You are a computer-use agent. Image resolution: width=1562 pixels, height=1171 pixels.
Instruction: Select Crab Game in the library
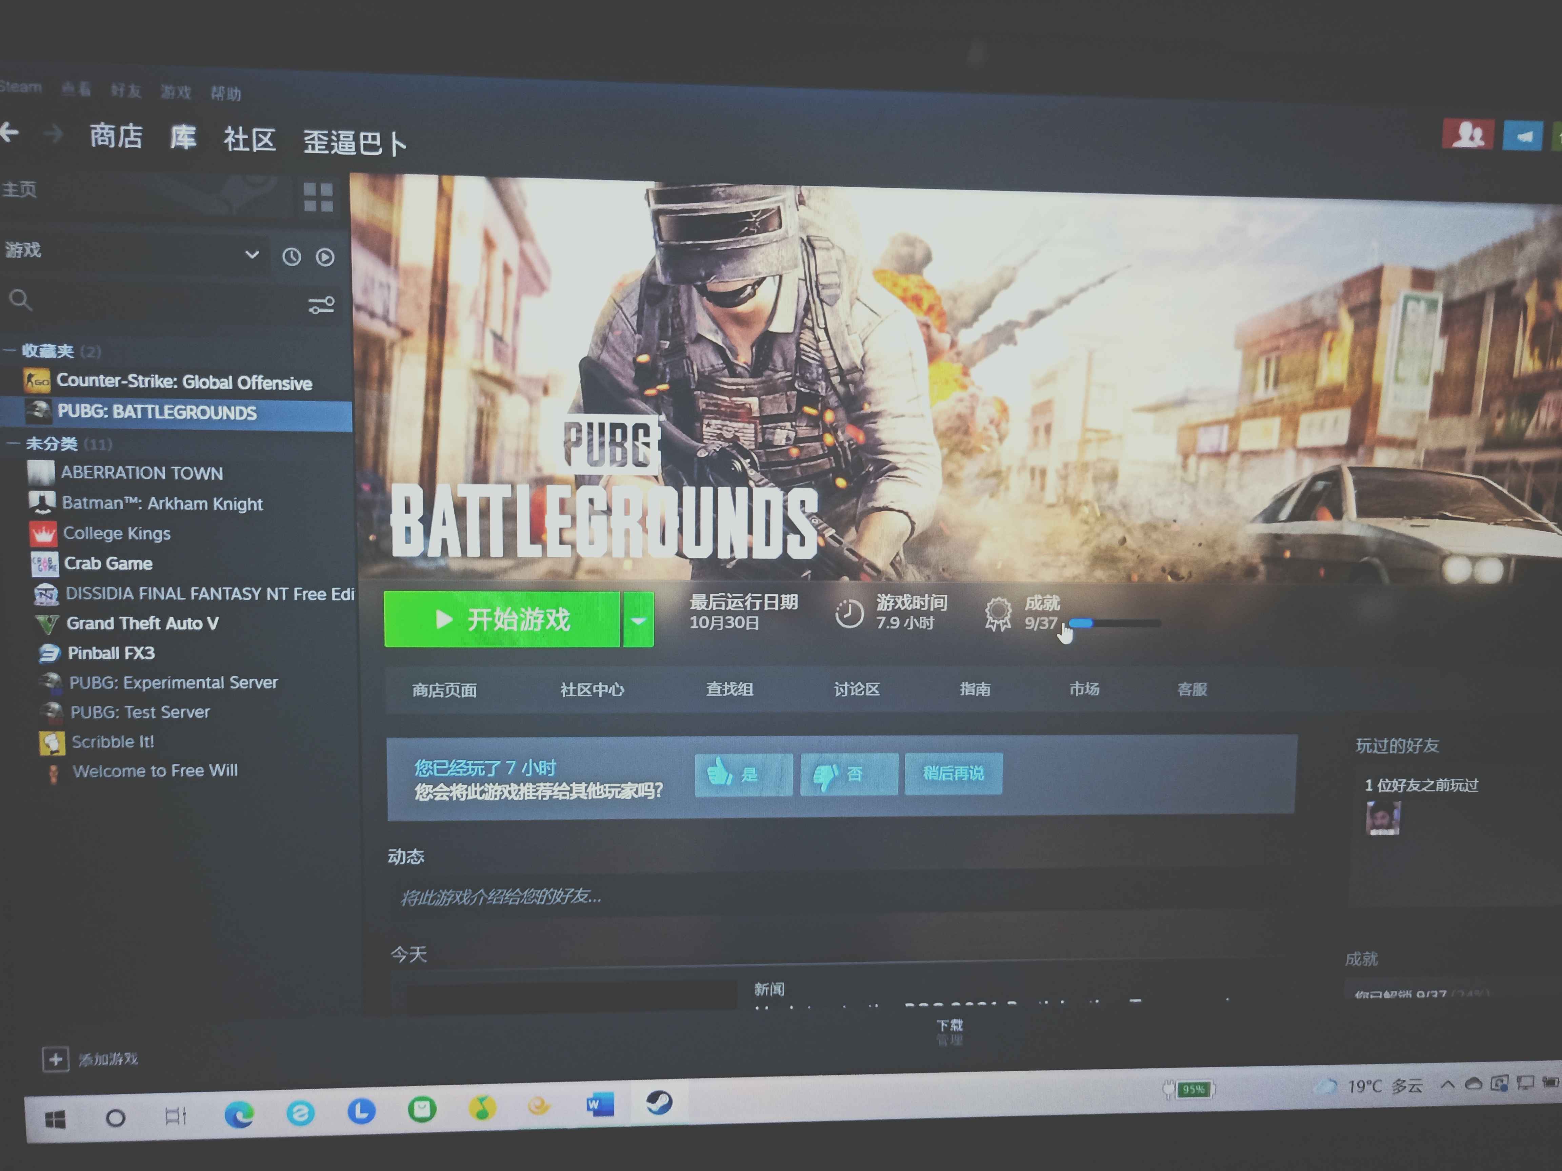coord(108,563)
